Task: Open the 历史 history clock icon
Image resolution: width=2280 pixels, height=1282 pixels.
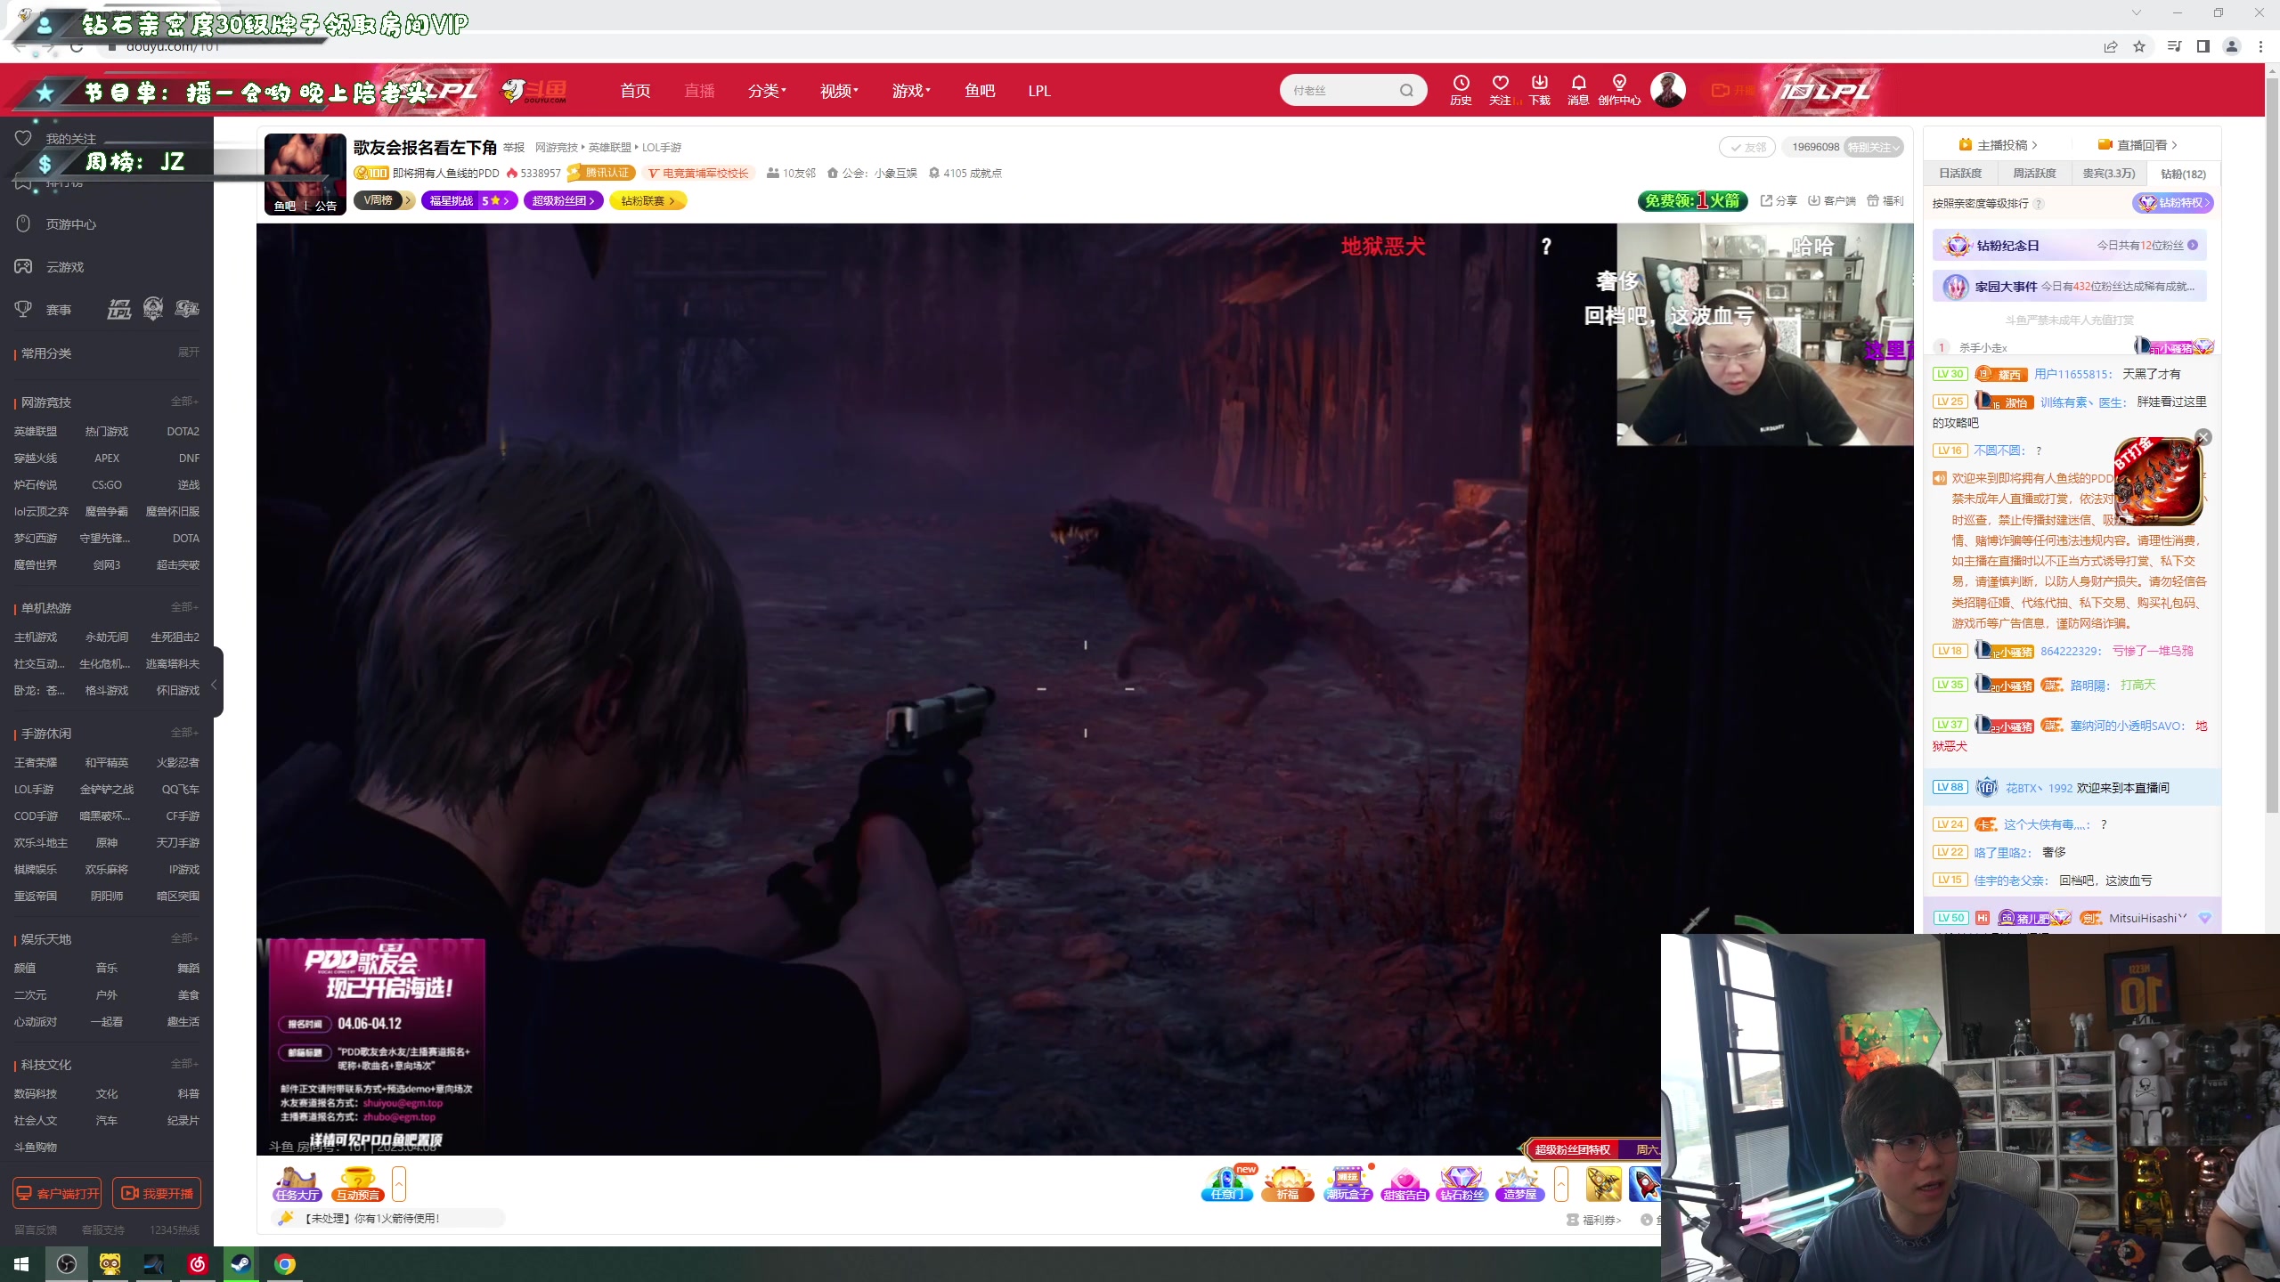Action: [1461, 83]
